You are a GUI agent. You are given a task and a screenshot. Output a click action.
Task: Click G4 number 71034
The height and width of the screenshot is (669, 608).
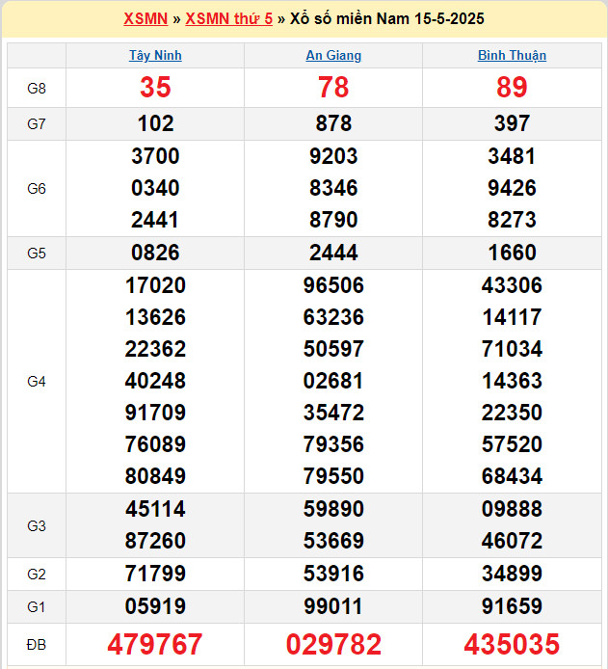coord(512,349)
